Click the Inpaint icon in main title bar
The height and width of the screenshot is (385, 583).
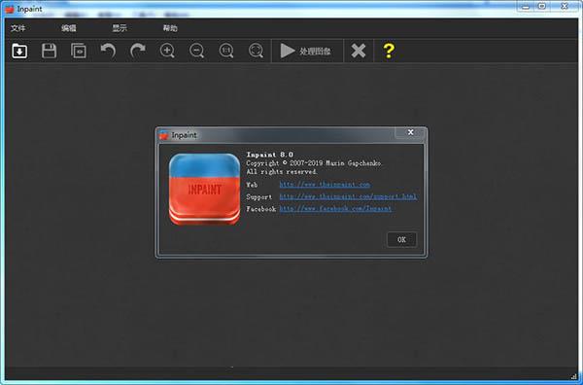click(10, 9)
